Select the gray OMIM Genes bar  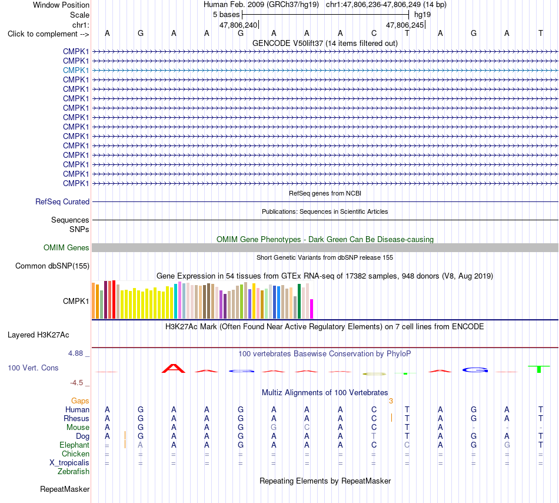[x=325, y=247]
